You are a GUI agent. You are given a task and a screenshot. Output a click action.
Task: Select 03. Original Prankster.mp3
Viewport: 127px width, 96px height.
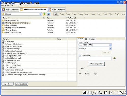point(13,46)
